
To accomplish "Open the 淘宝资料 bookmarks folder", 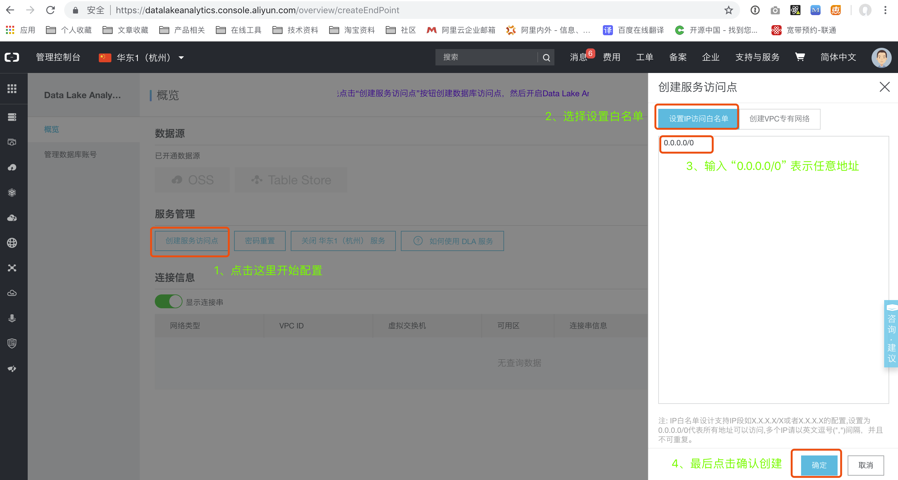I will click(x=352, y=30).
